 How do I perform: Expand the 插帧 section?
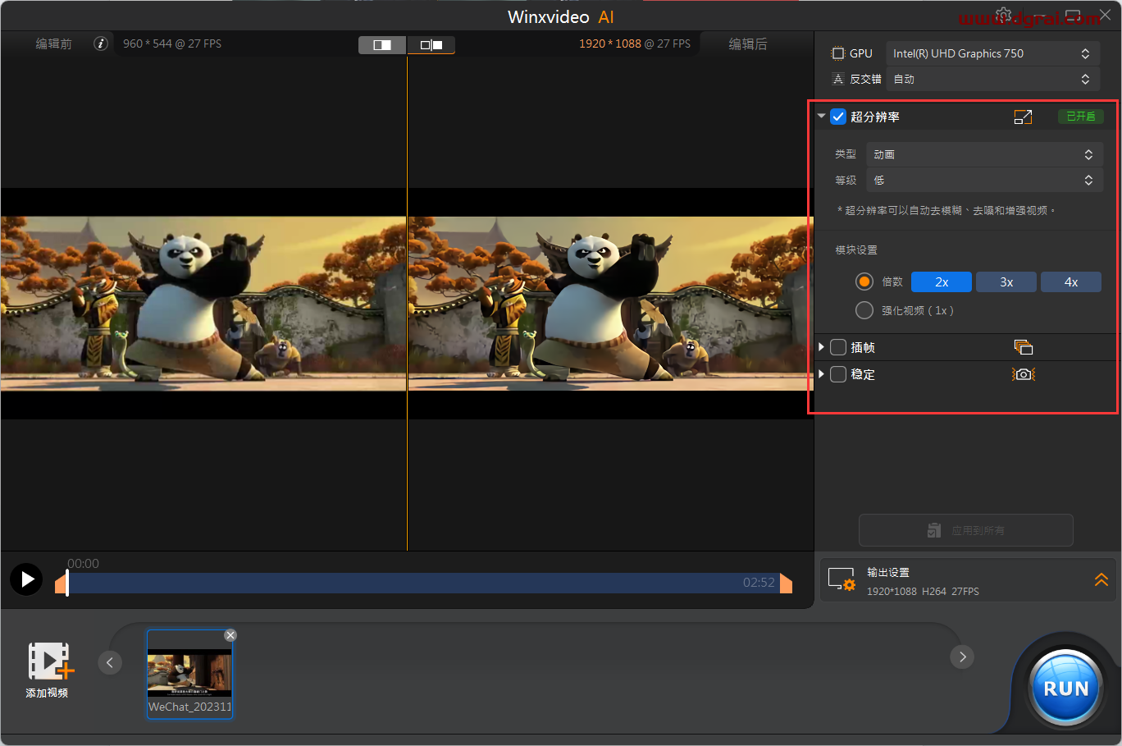[821, 347]
